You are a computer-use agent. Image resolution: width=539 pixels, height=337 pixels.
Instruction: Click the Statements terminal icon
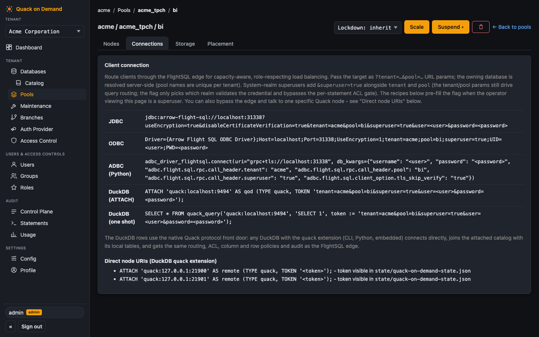click(14, 223)
